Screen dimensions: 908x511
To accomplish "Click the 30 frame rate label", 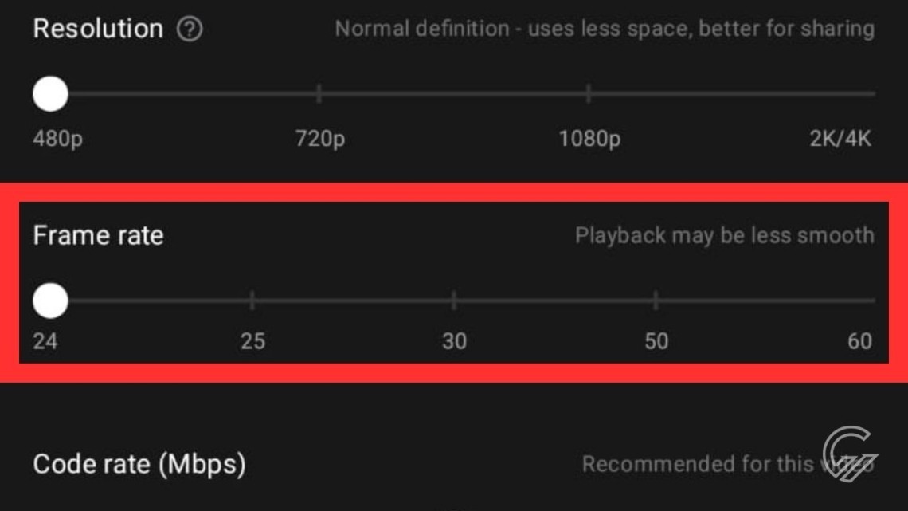I will [454, 341].
